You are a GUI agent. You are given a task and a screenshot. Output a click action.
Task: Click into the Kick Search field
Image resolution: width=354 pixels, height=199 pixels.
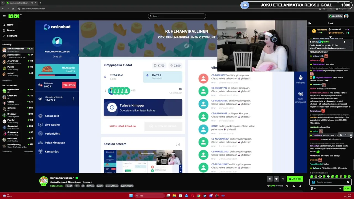click(x=177, y=16)
